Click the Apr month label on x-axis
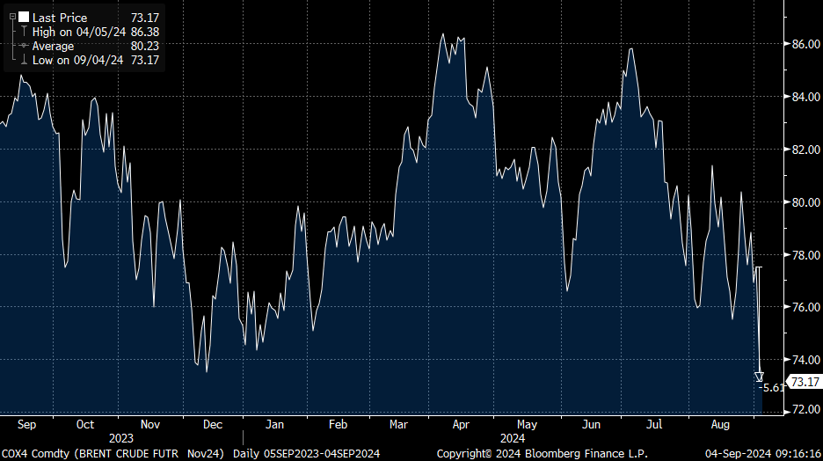This screenshot has width=823, height=461. pyautogui.click(x=461, y=424)
